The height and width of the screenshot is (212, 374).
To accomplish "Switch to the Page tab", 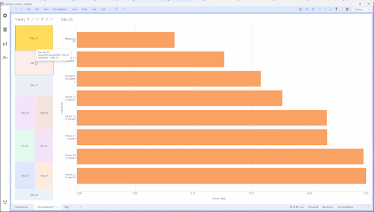I will pyautogui.click(x=66, y=207).
